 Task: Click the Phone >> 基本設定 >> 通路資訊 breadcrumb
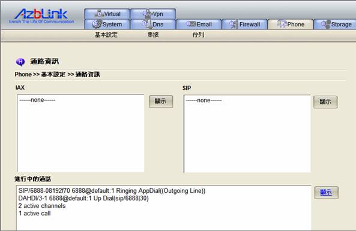point(58,74)
